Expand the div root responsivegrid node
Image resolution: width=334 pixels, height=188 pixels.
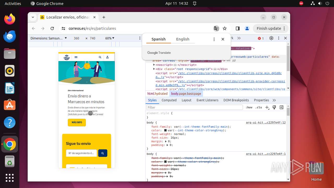154,69
